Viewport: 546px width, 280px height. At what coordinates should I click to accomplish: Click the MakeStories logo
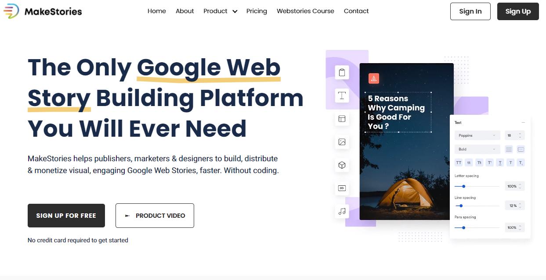(43, 11)
